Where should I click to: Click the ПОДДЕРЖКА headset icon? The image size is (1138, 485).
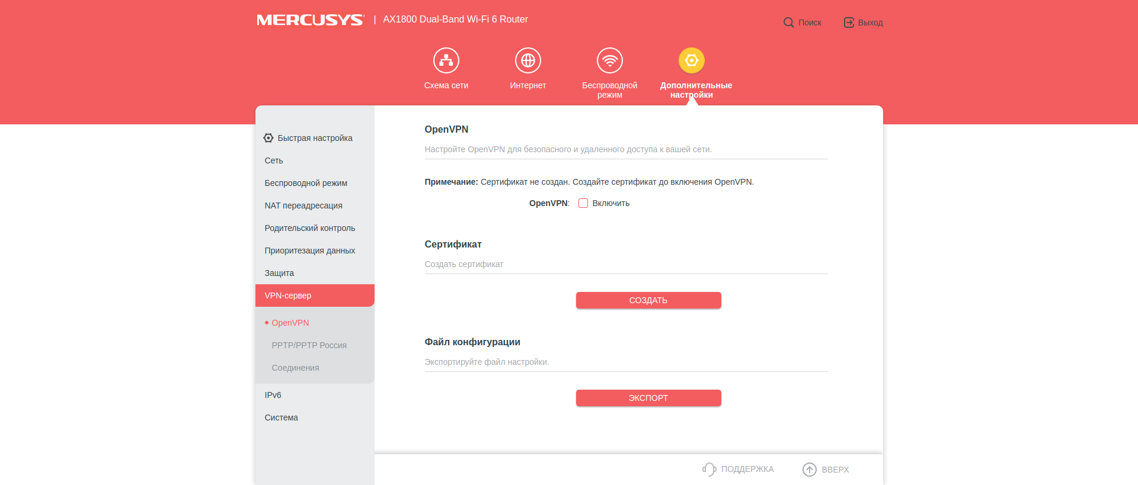pos(709,470)
